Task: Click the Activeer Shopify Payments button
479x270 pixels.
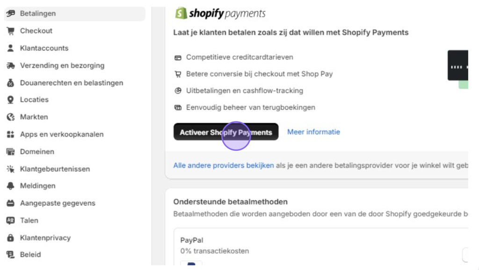Action: pos(226,132)
